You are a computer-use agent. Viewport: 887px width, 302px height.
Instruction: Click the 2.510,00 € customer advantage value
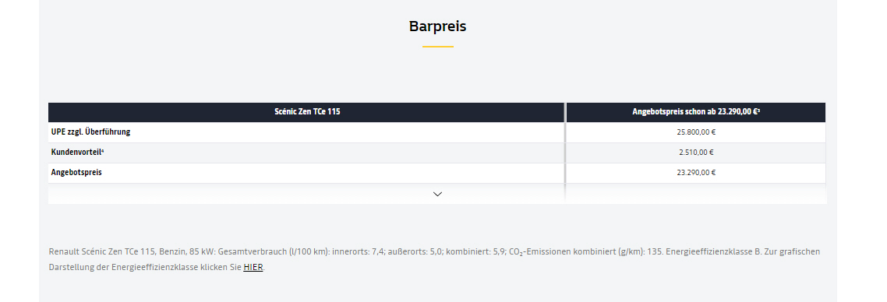point(696,152)
